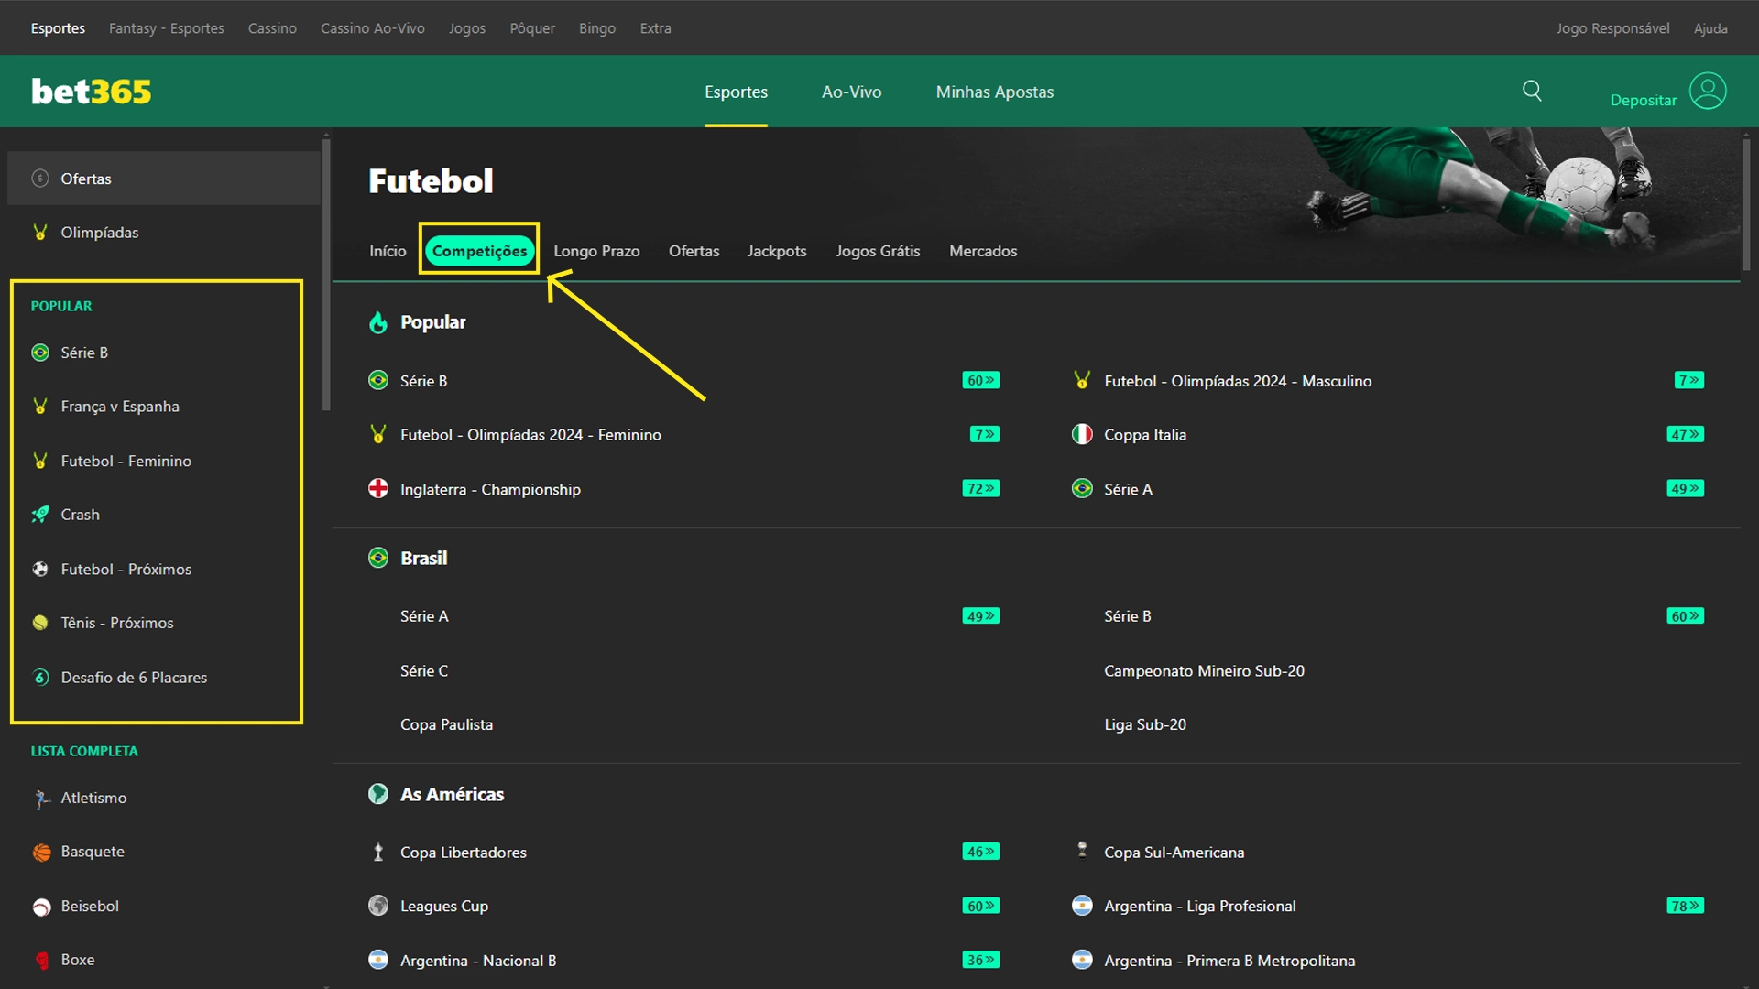
Task: Open the Ofertas tab under Futebol
Action: pyautogui.click(x=694, y=251)
